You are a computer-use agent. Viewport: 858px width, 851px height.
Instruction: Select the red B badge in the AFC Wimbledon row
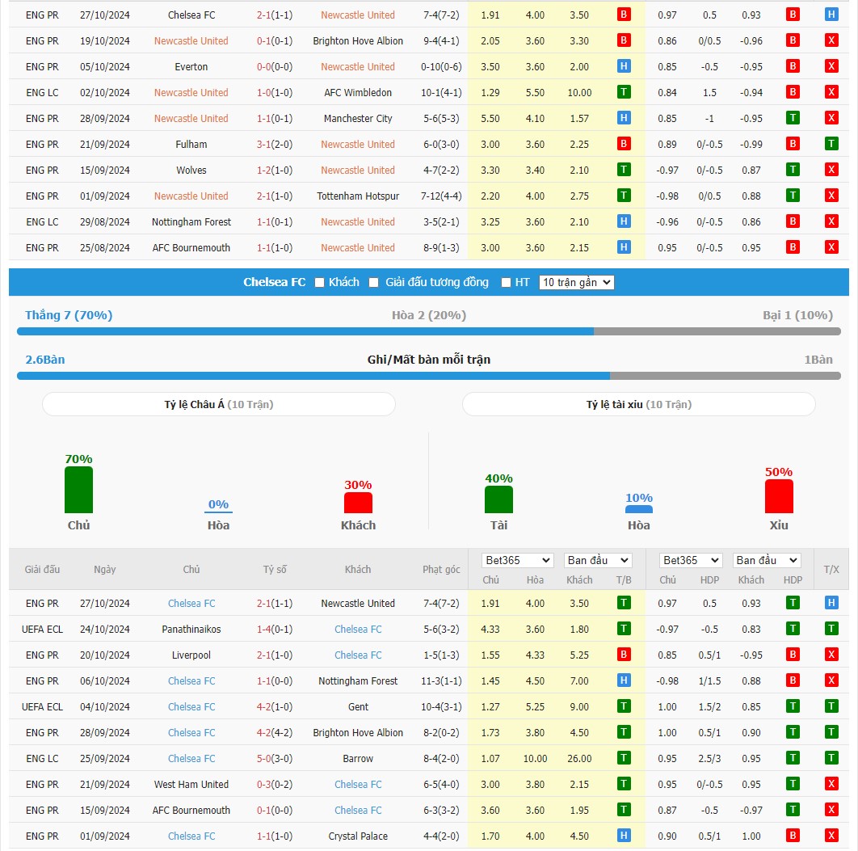(x=793, y=92)
